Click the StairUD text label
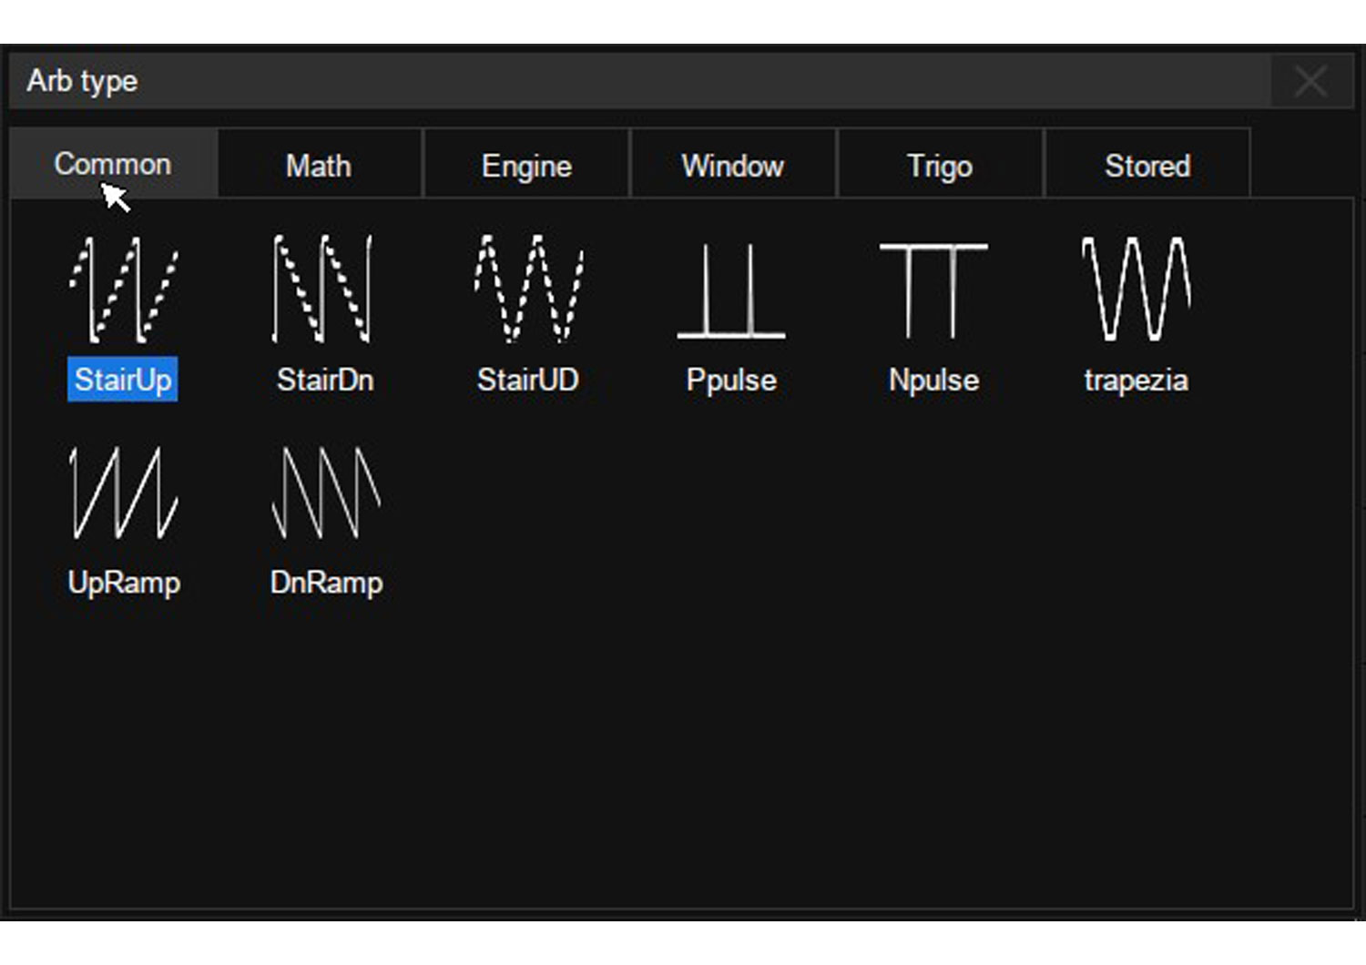1366x965 pixels. point(528,380)
